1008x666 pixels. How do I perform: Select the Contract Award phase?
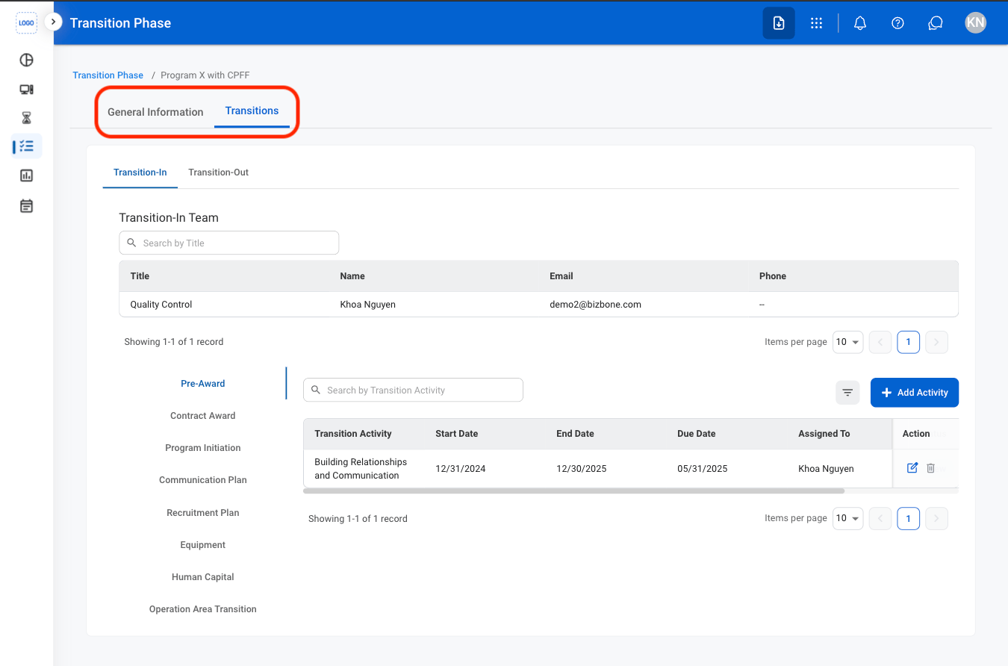pos(203,416)
